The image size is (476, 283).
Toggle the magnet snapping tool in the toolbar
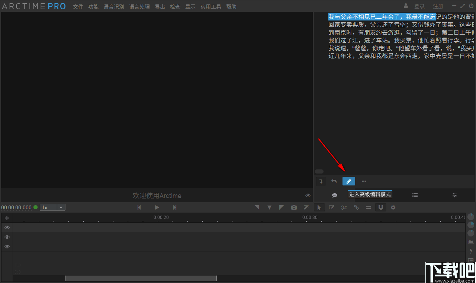(x=380, y=207)
